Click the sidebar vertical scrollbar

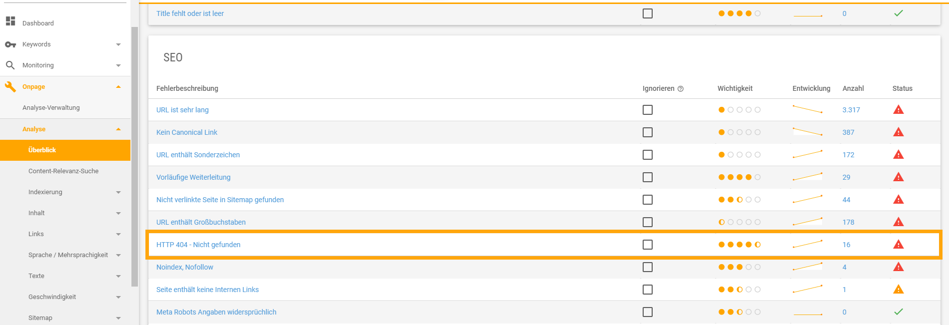(x=134, y=157)
